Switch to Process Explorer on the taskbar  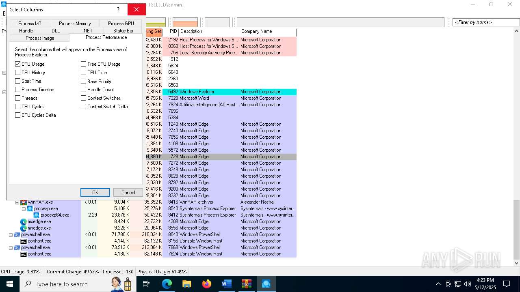coord(266,284)
